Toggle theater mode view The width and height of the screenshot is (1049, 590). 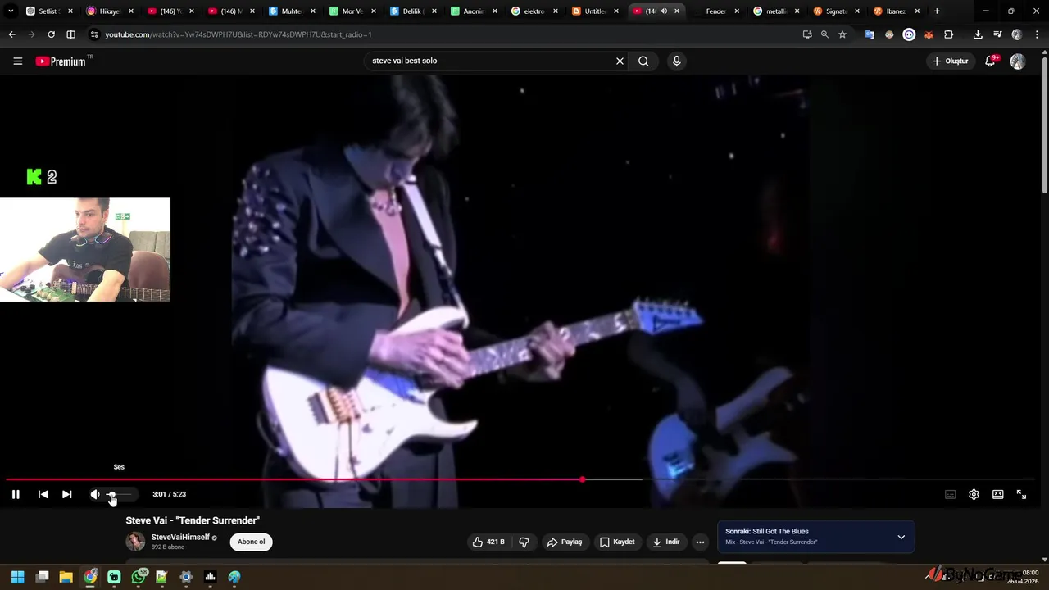998,494
